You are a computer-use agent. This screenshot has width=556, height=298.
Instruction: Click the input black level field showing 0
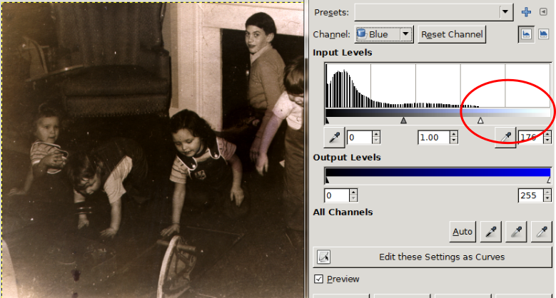tap(358, 137)
